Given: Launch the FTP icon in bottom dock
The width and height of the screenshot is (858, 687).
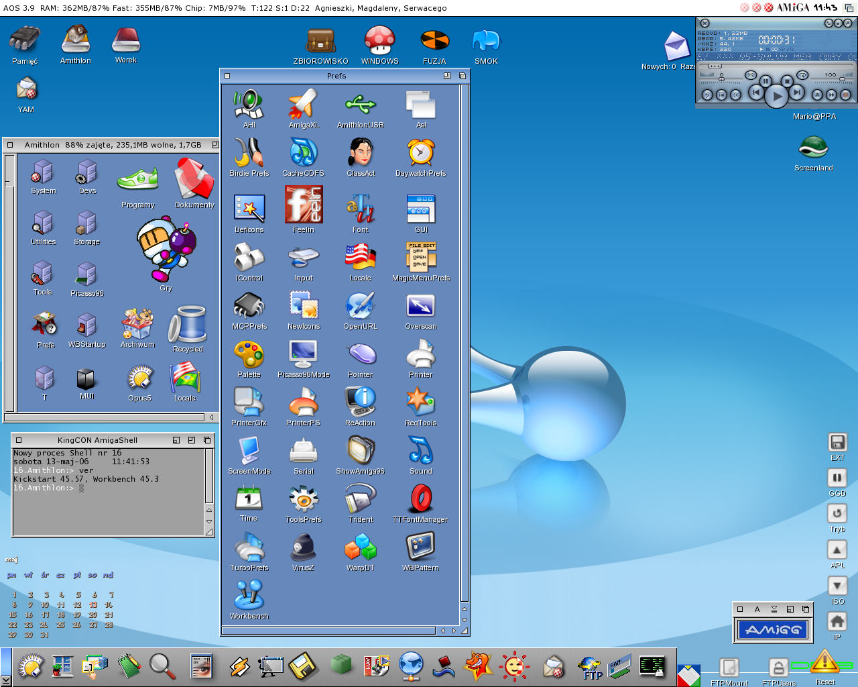Looking at the screenshot, I should (x=589, y=668).
